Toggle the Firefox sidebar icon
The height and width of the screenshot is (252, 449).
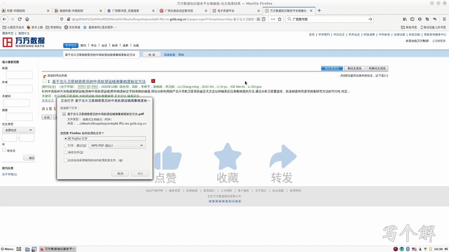click(412, 19)
